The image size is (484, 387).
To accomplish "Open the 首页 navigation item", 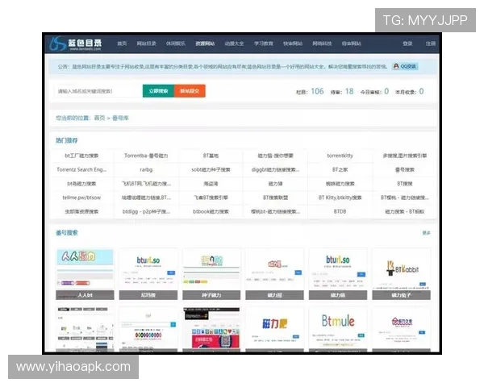I will [x=122, y=44].
